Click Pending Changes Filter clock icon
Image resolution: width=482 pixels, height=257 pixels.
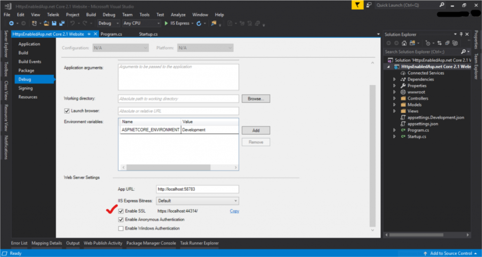(427, 43)
